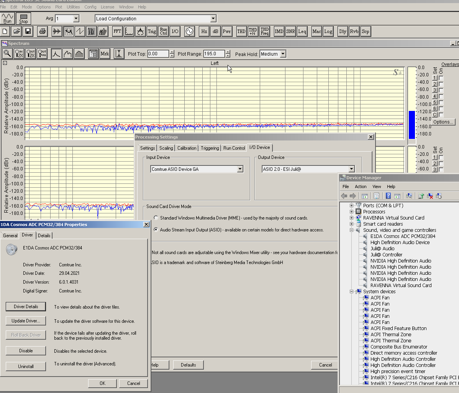Image resolution: width=459 pixels, height=393 pixels.
Task: Select Audio Stream Input Output (ASIO) option
Action: (156, 230)
